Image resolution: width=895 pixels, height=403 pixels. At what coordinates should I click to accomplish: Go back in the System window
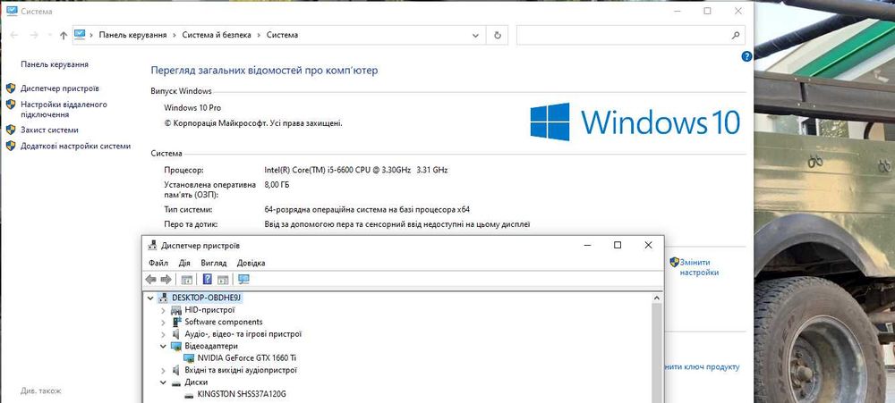click(x=14, y=36)
